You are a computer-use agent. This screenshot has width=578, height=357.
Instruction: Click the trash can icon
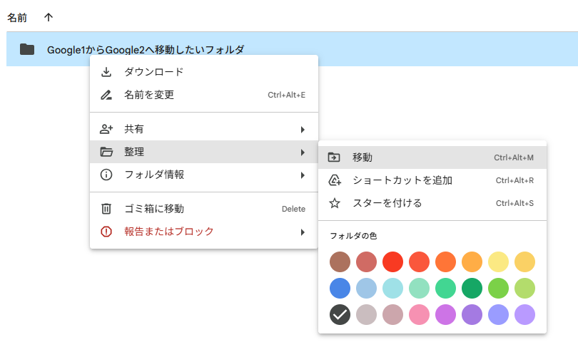pos(106,209)
